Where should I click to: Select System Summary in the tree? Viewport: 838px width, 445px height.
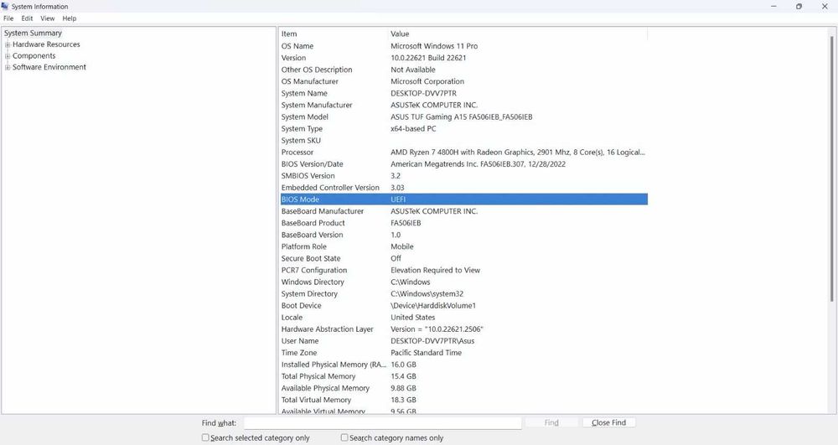(x=34, y=34)
